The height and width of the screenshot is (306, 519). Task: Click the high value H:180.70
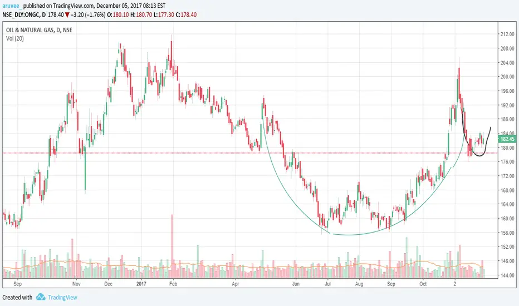pos(141,14)
